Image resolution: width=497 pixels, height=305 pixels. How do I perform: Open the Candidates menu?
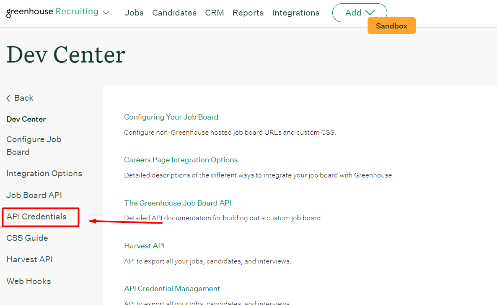[174, 13]
